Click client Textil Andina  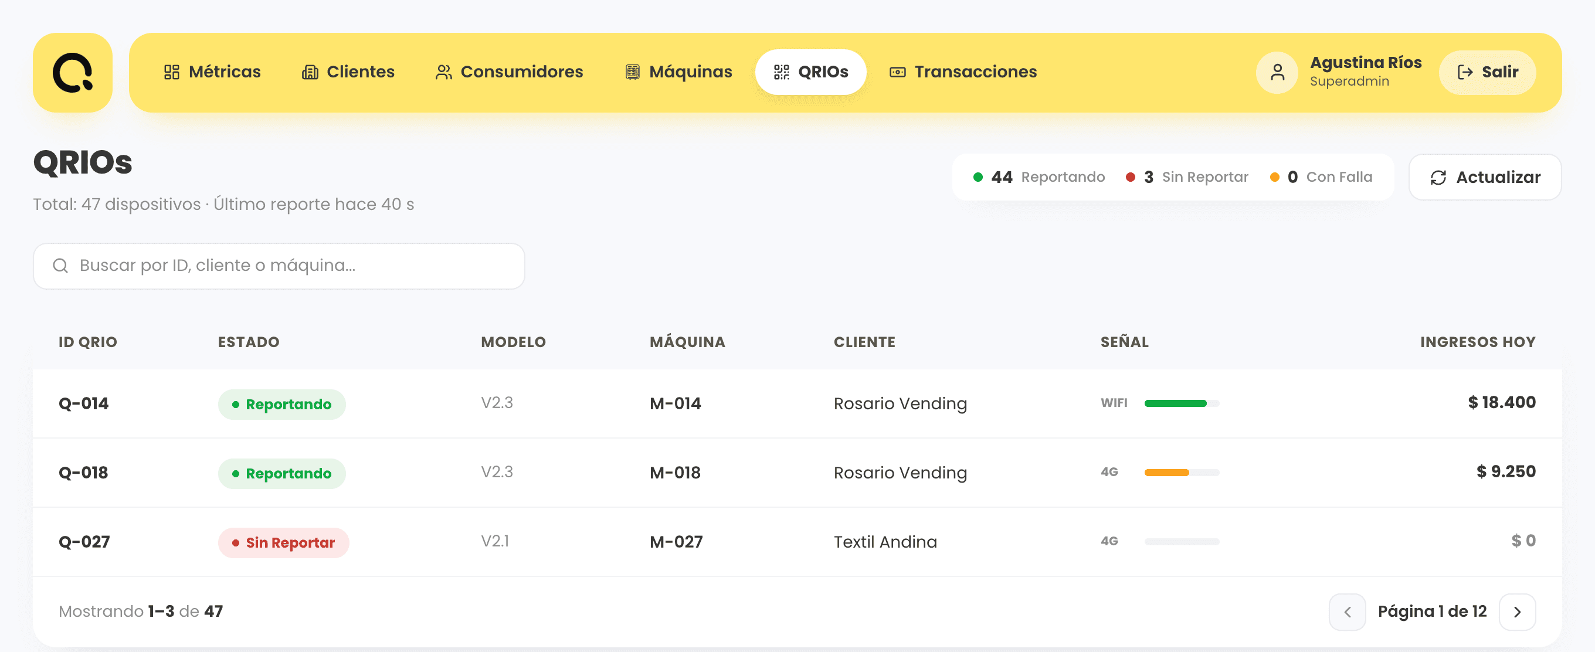click(885, 542)
